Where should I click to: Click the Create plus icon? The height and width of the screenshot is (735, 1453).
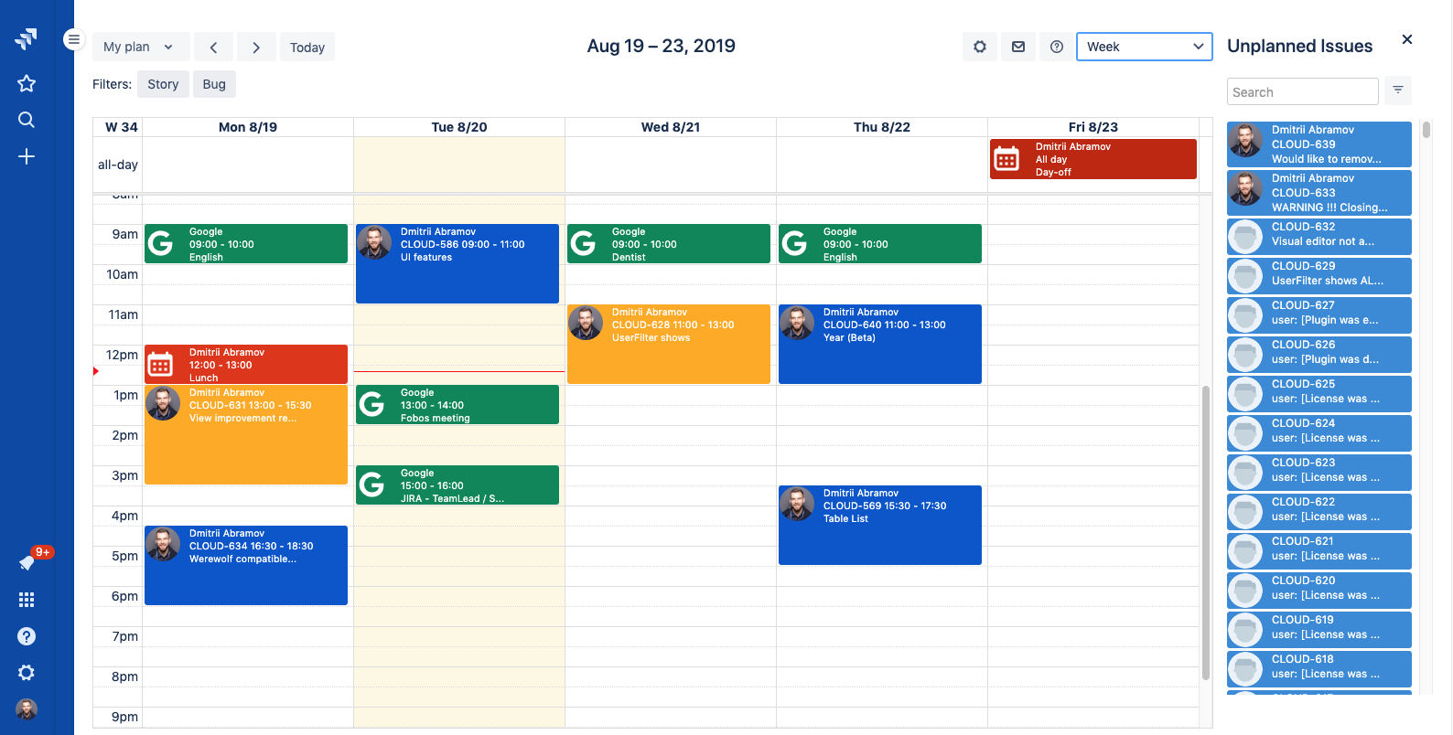(27, 156)
